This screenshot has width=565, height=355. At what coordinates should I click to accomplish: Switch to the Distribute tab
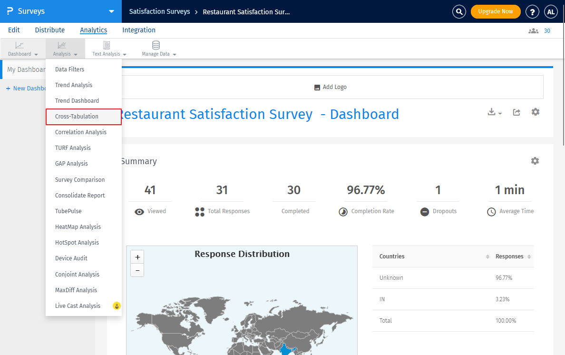(x=50, y=30)
